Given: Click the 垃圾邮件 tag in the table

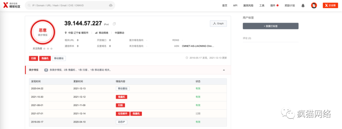Looking at the screenshot, I should [123, 114].
